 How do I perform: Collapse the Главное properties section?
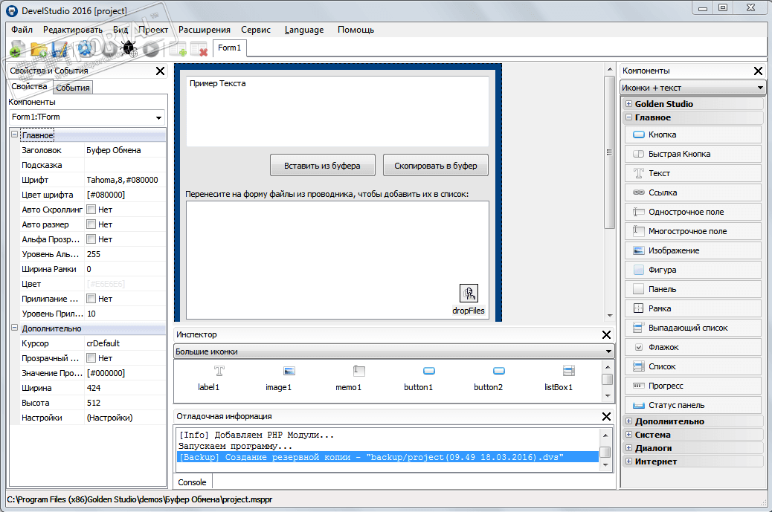pos(15,135)
